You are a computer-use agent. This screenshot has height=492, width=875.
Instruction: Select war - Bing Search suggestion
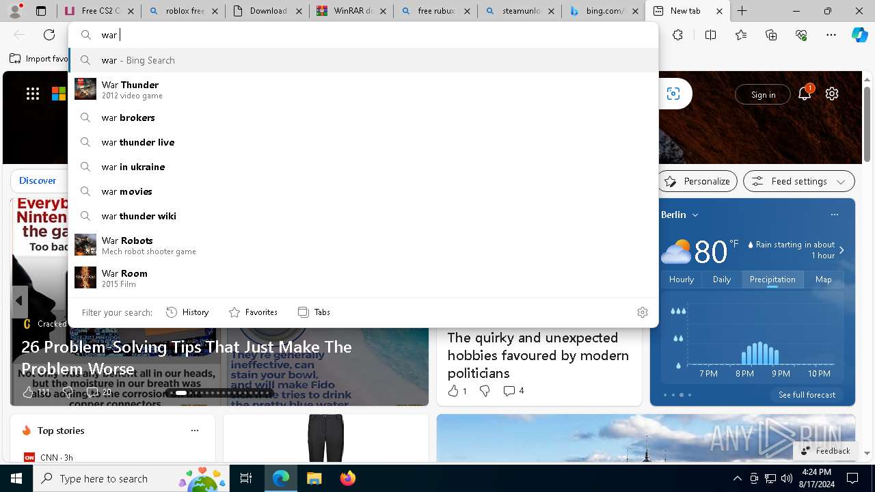click(x=363, y=60)
